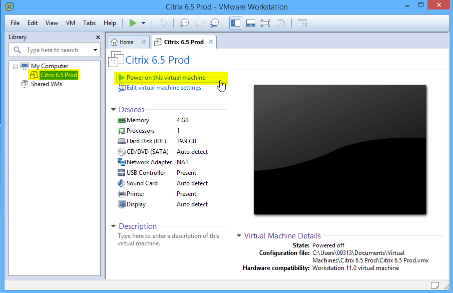
Task: Click the VM console preview thumbnail
Action: pos(340,150)
